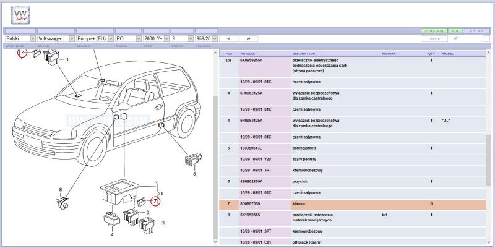
Task: Click description 'potencjometr'
Action: coord(304,148)
